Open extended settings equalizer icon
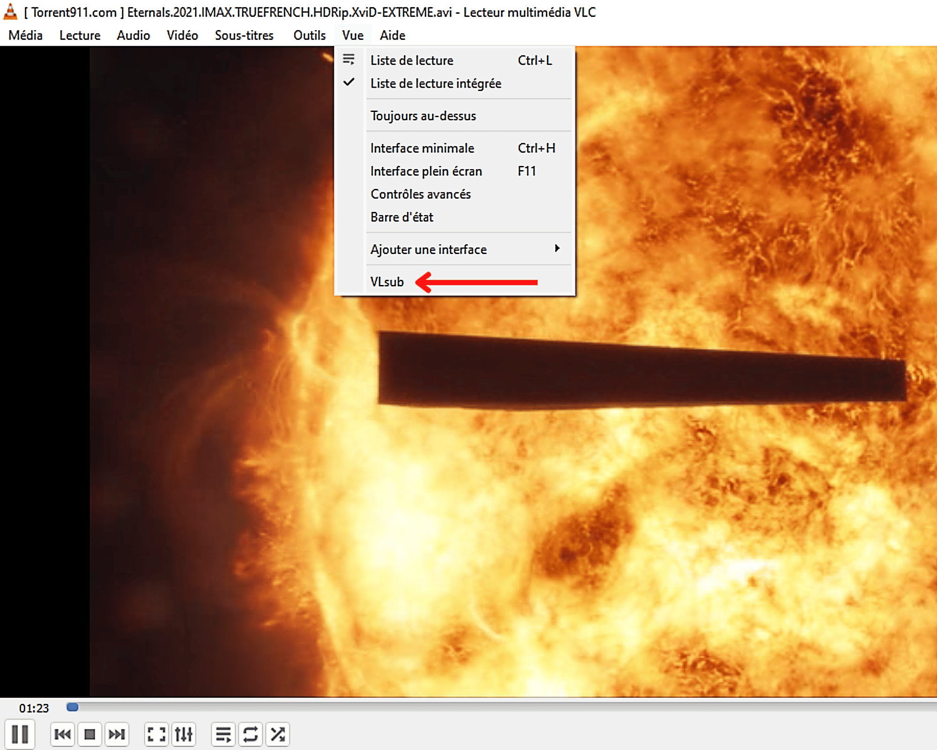Screen dimensions: 937x750 (184, 734)
